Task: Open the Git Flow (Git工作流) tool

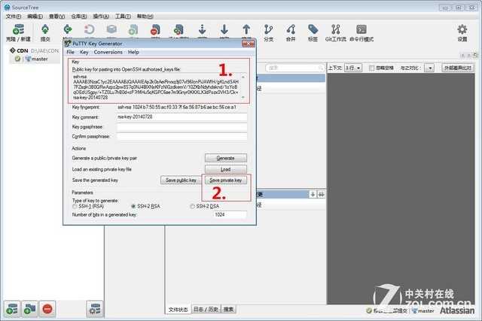Action: pyautogui.click(x=335, y=30)
